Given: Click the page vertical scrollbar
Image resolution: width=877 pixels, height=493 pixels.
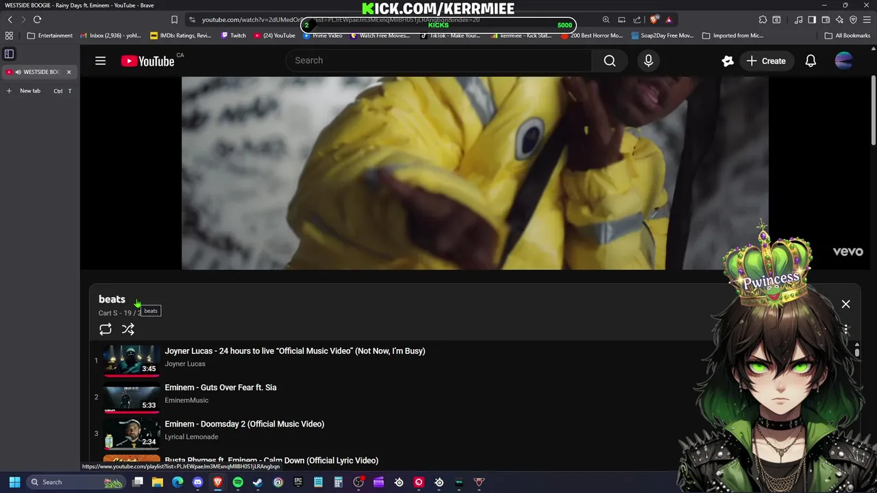Looking at the screenshot, I should 873,110.
